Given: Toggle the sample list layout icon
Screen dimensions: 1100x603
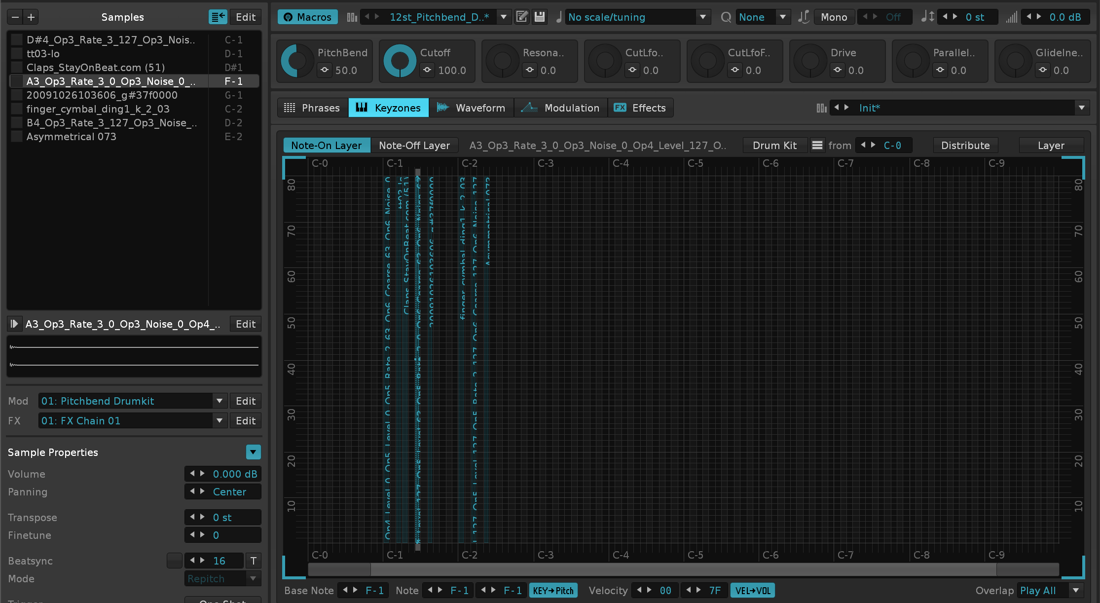Looking at the screenshot, I should coord(218,17).
